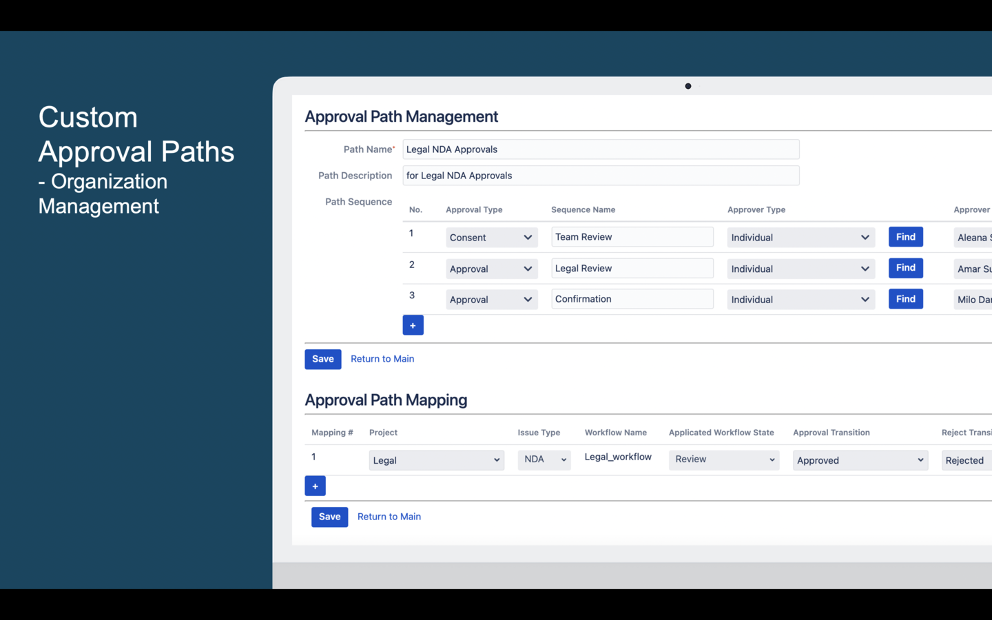Open Approver Type dropdown for Confirmation row

click(x=801, y=300)
